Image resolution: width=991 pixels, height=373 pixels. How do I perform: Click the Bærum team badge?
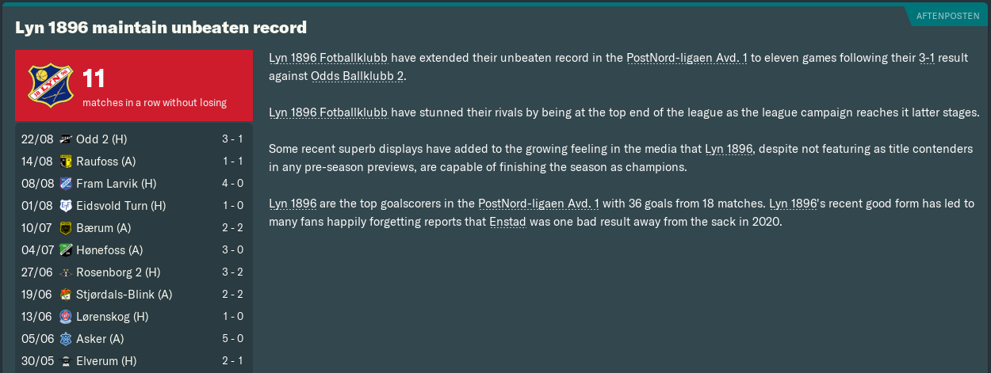(x=65, y=228)
